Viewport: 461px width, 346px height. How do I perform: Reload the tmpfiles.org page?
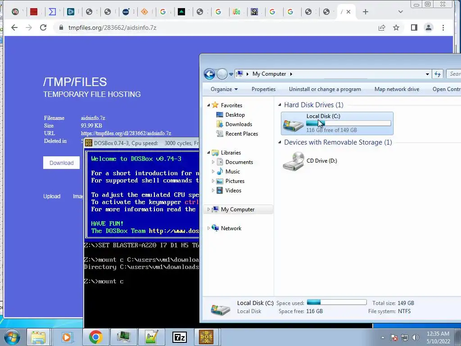pos(43,27)
